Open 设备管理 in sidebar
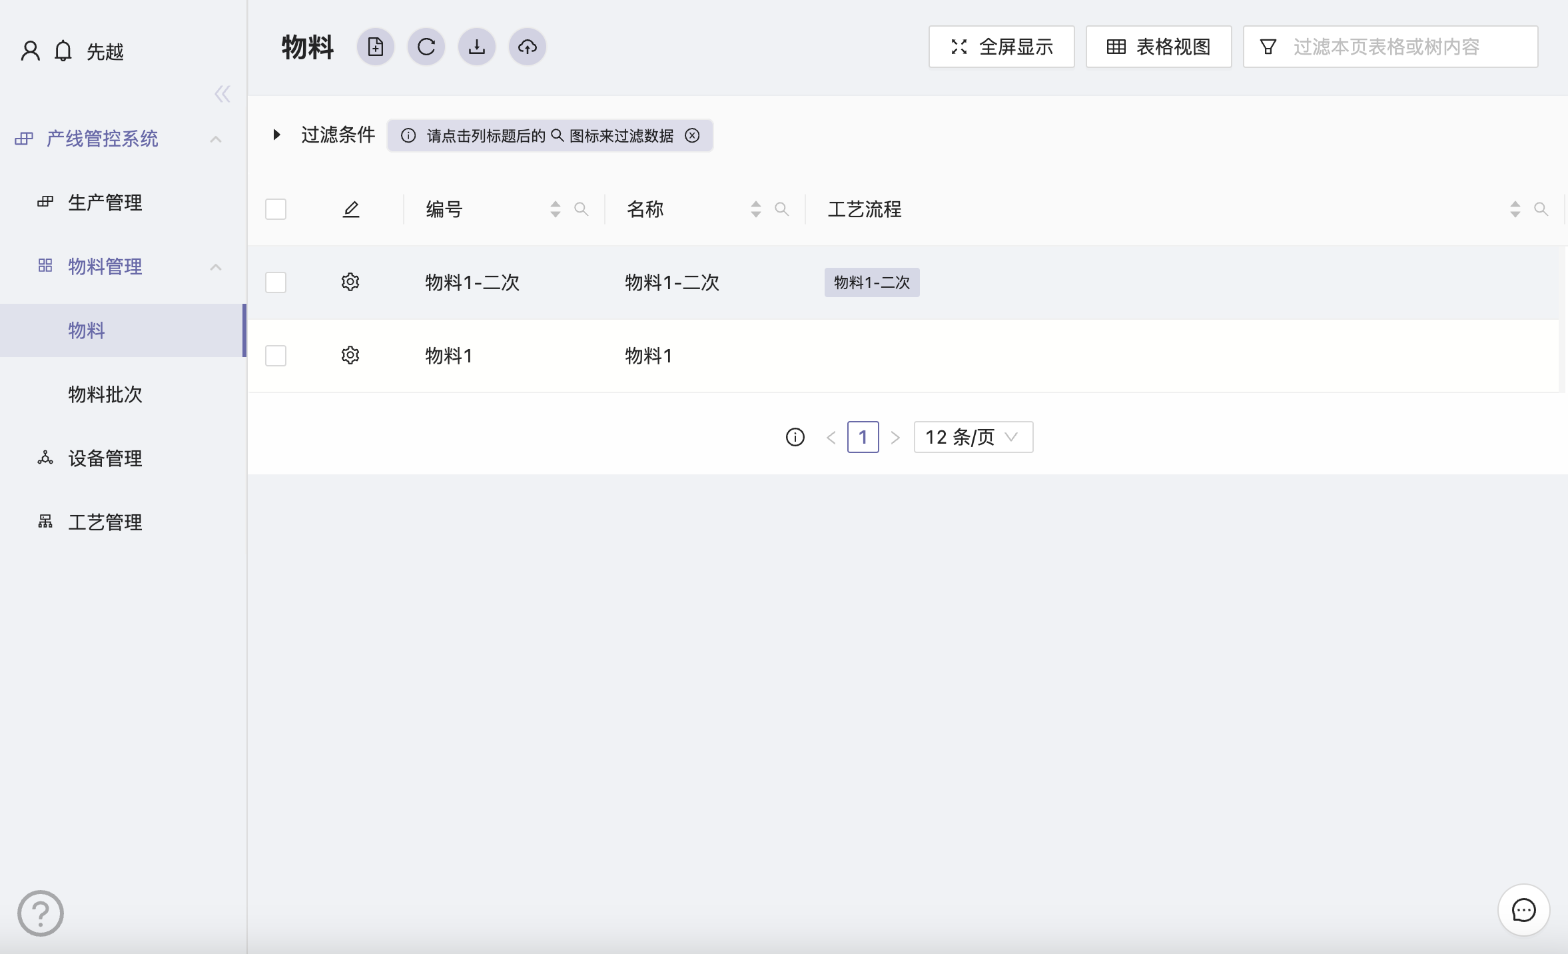 click(105, 458)
